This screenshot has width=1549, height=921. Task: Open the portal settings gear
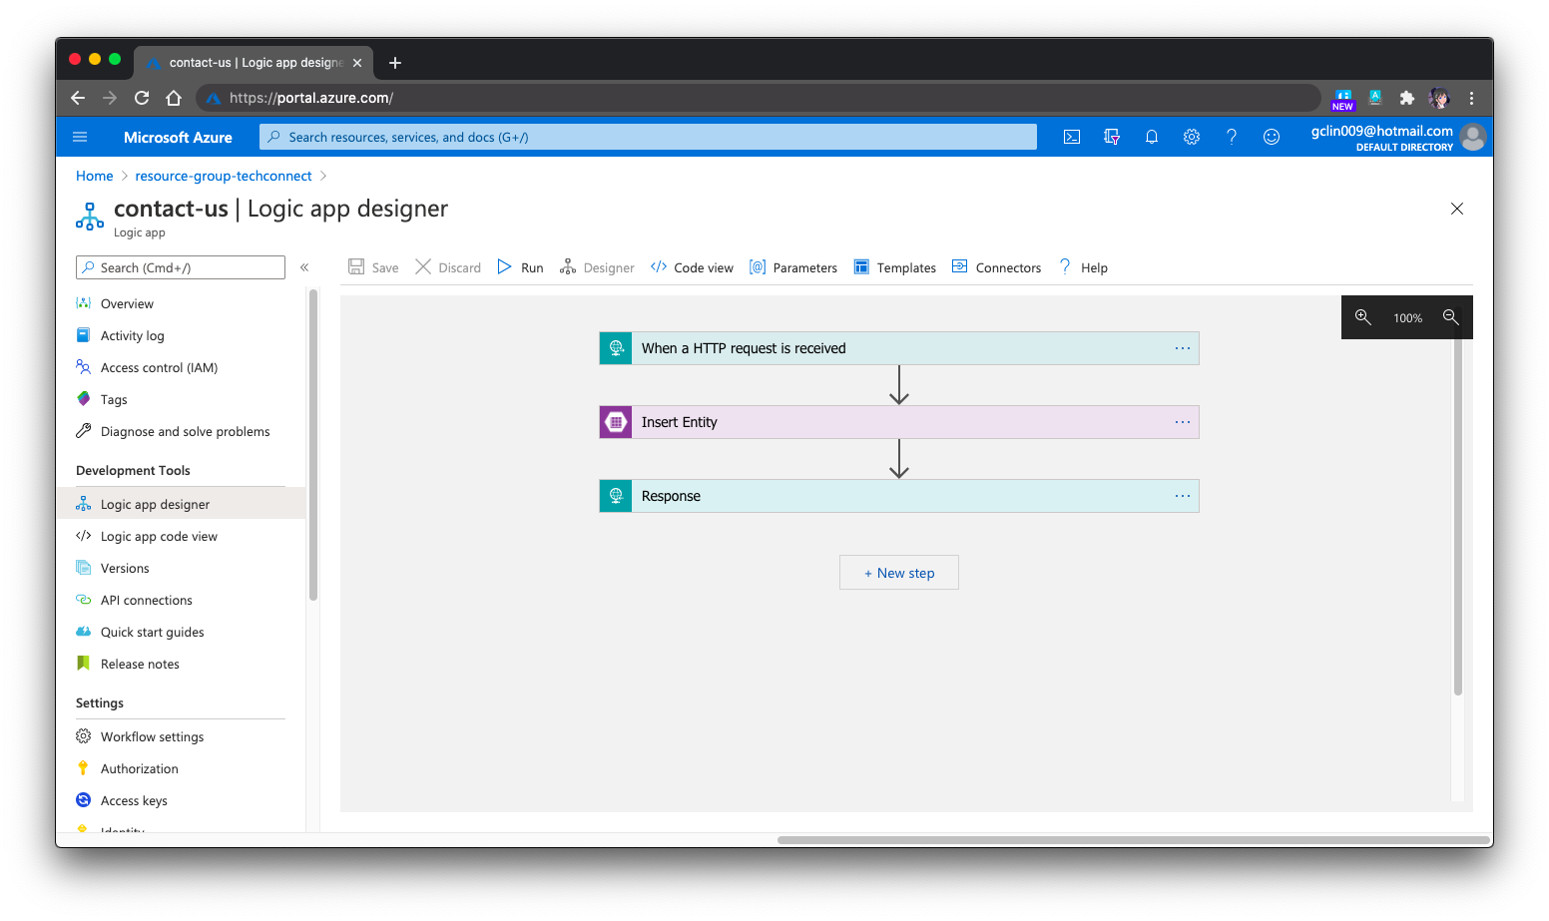[1191, 137]
